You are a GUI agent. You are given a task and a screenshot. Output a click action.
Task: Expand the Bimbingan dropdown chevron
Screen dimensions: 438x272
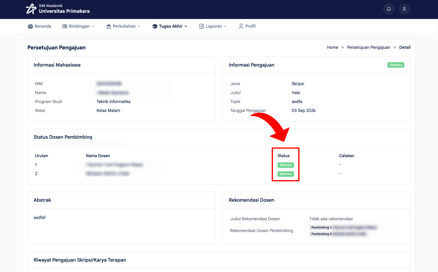(93, 26)
